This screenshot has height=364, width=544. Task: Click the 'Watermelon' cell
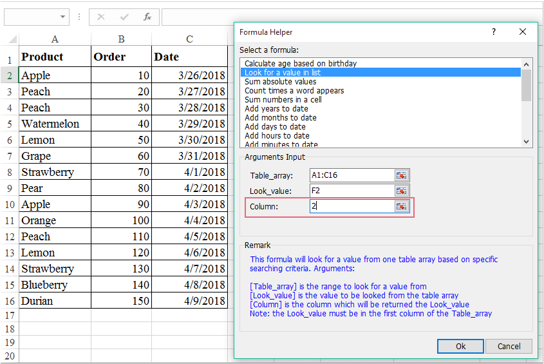[55, 124]
